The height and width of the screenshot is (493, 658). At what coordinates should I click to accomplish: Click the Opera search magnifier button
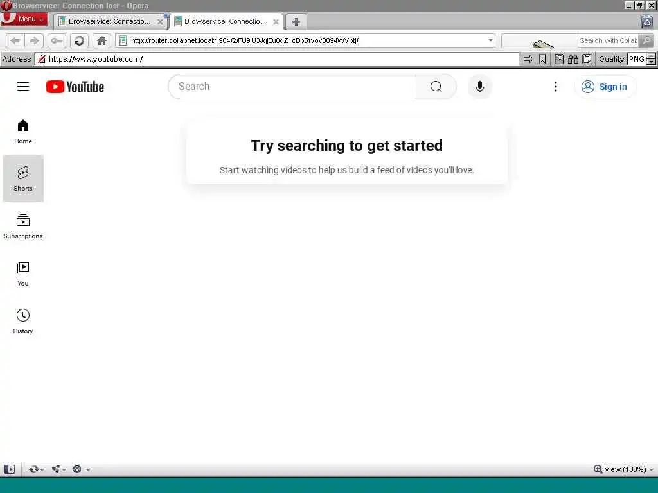click(646, 40)
